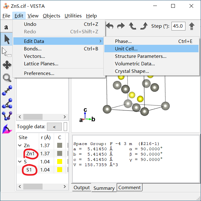Pick the Magnify zoom tool
Viewport: 201px width, 201px height.
(x=7, y=78)
